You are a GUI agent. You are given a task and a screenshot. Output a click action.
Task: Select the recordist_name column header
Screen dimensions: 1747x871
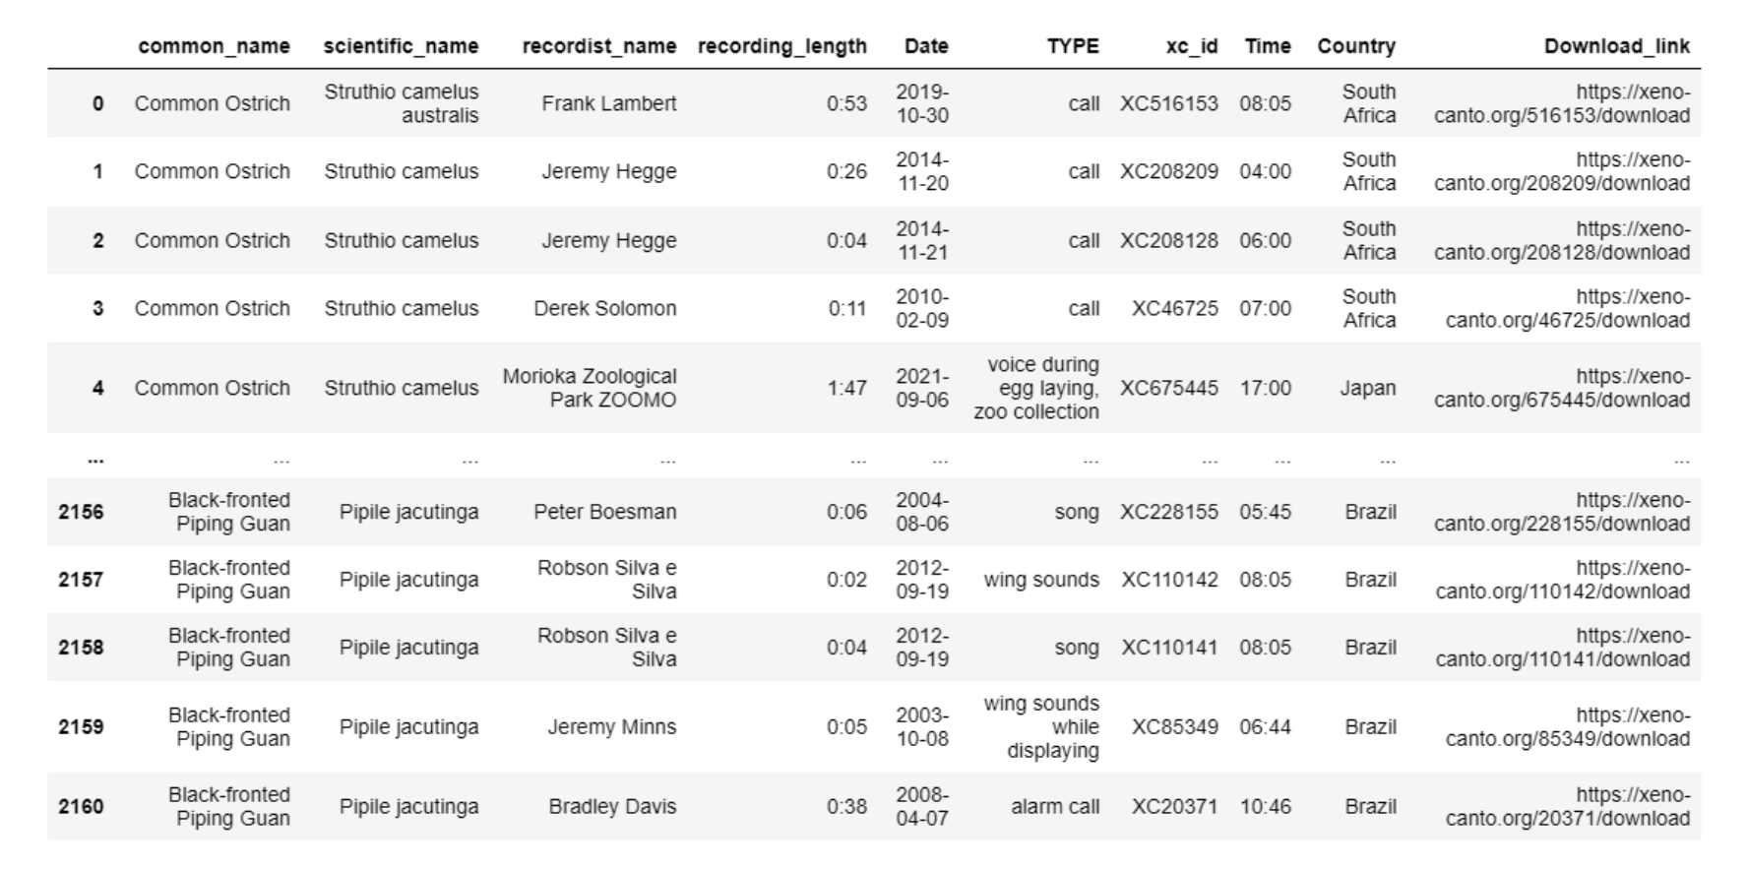(x=598, y=46)
